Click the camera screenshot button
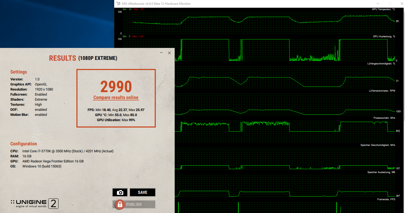 pyautogui.click(x=120, y=192)
